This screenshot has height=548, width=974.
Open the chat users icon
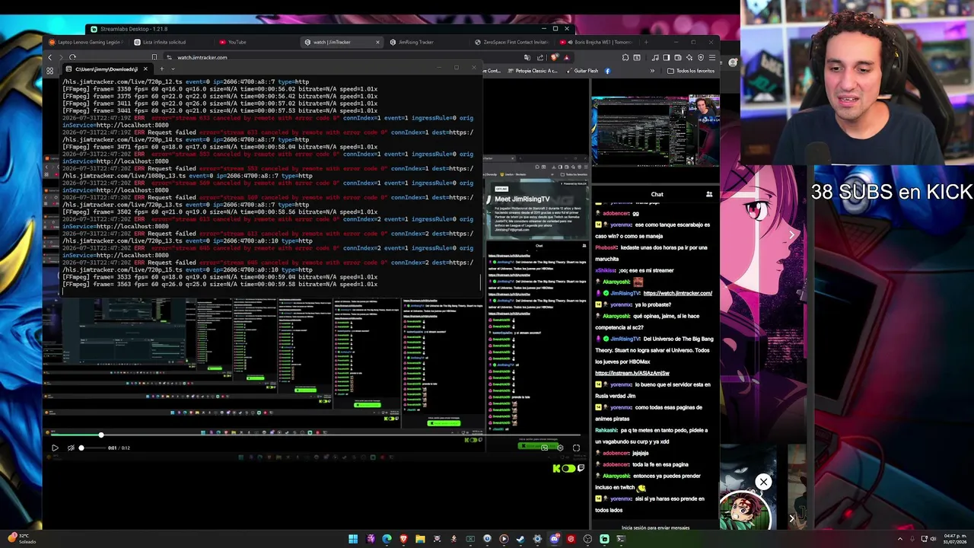pyautogui.click(x=709, y=194)
